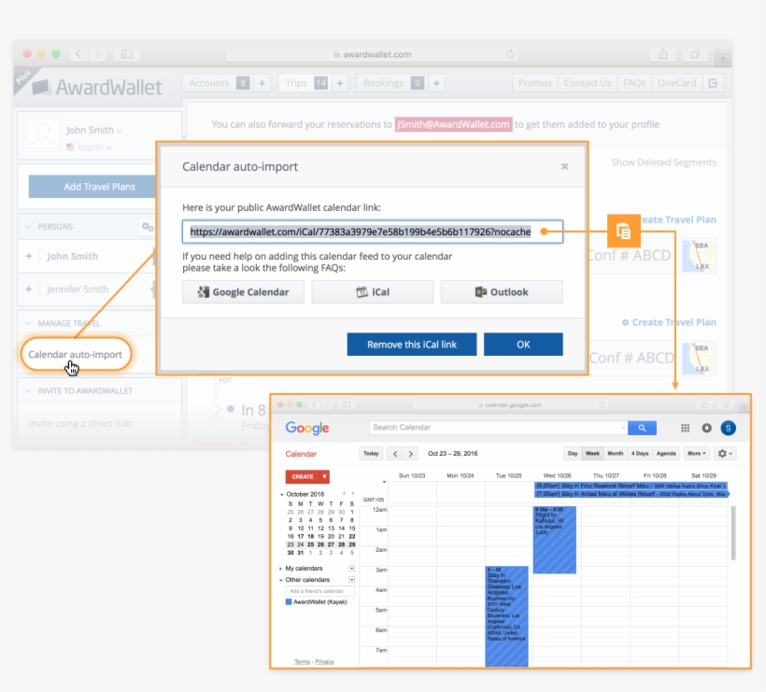The width and height of the screenshot is (766, 692).
Task: Click Show Deleted Segments link
Action: [663, 162]
